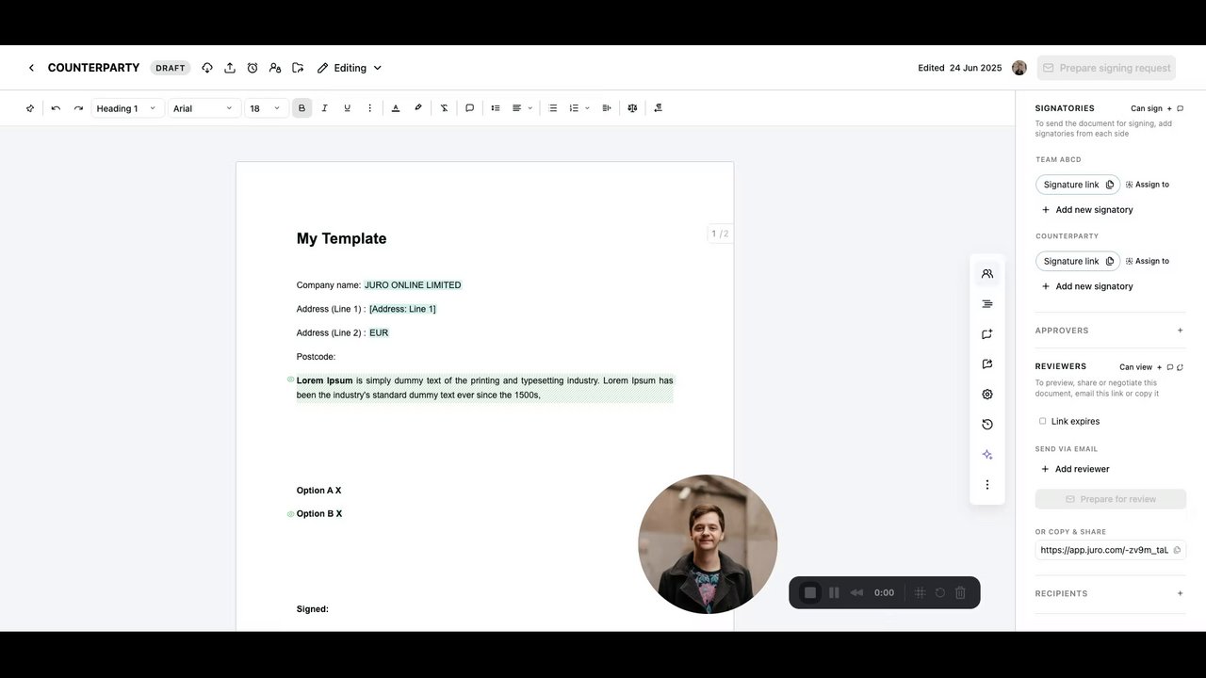Open the Heading 1 style dropdown
Screen dimensions: 1206x678
click(x=127, y=108)
